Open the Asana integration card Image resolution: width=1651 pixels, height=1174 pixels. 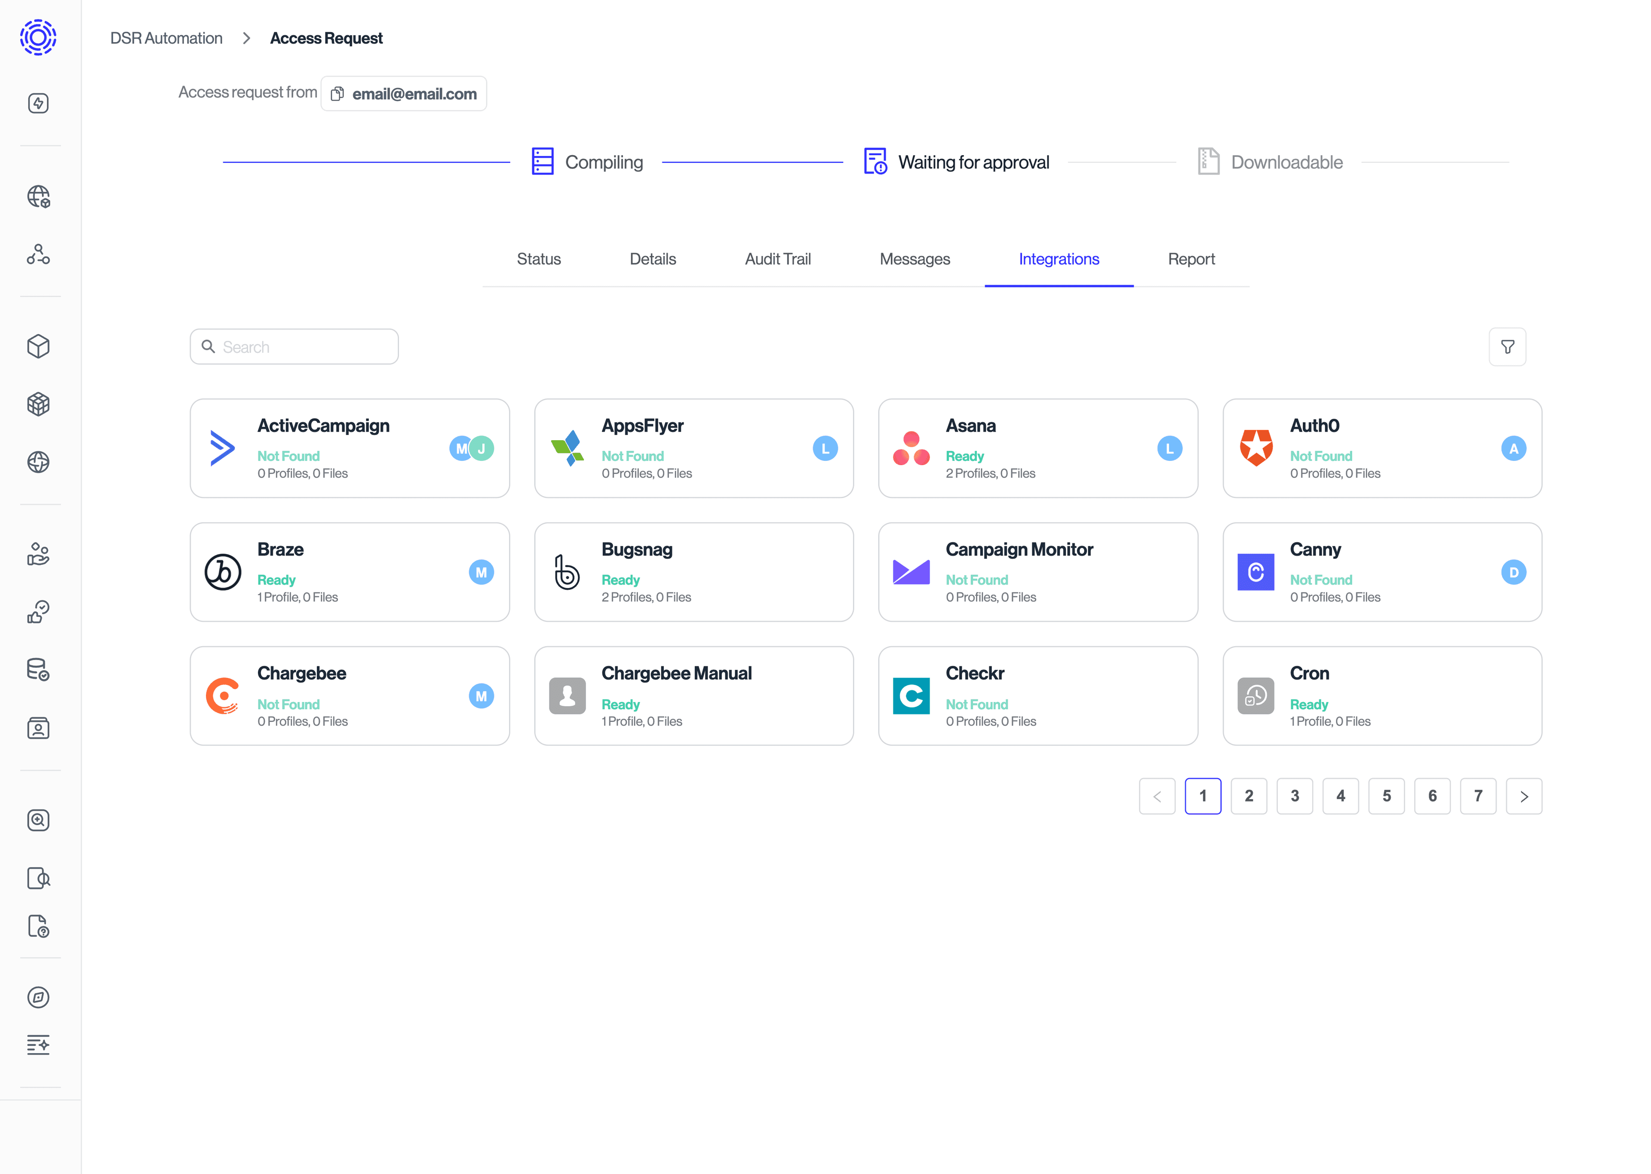(1038, 448)
